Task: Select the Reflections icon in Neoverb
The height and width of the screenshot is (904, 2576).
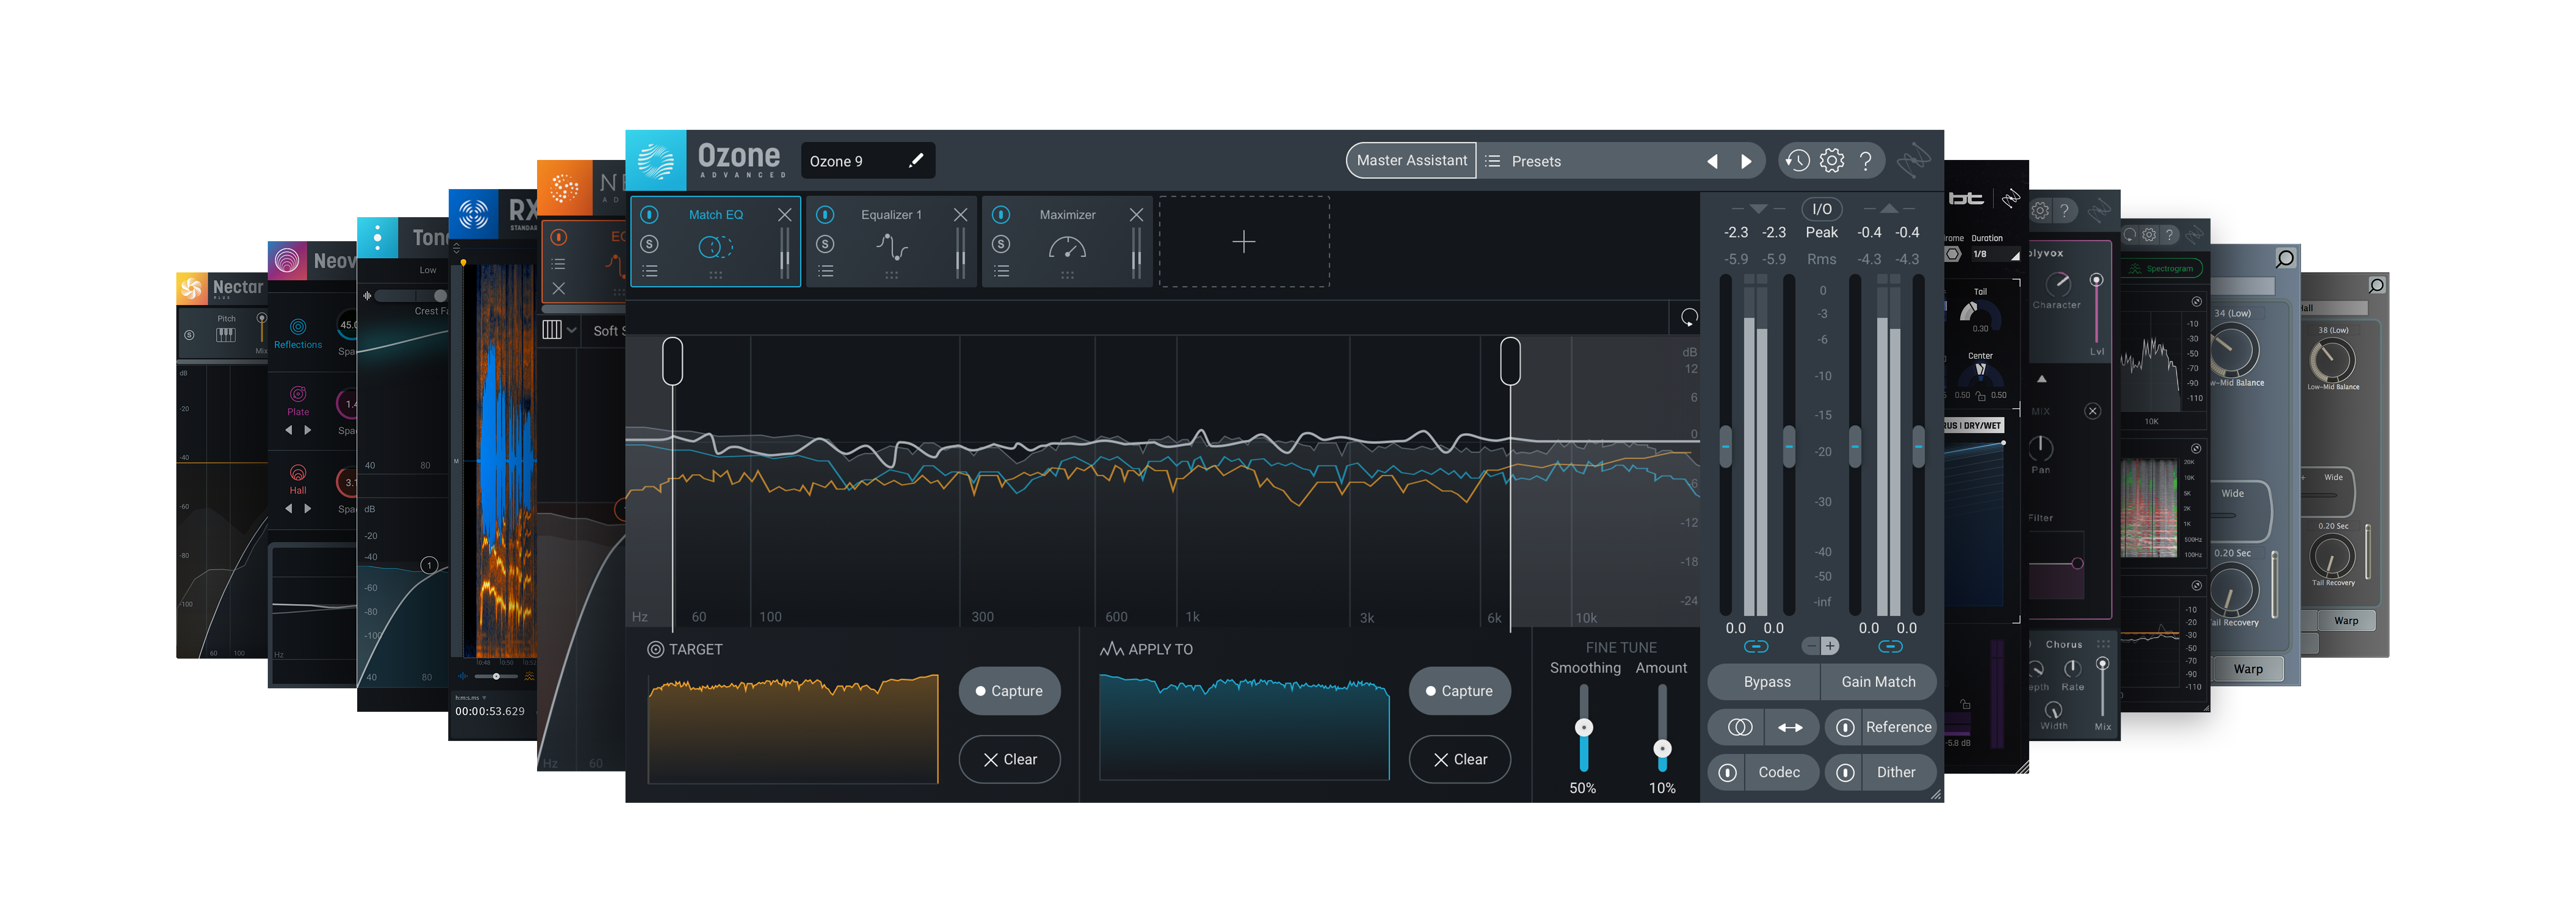Action: (x=298, y=327)
